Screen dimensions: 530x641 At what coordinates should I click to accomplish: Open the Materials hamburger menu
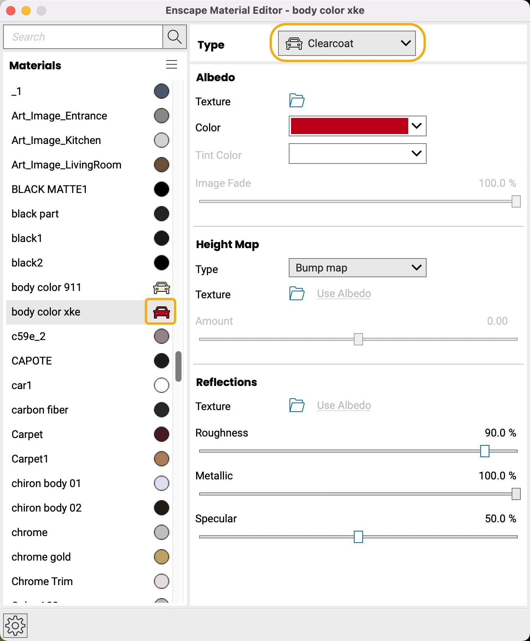click(x=172, y=64)
